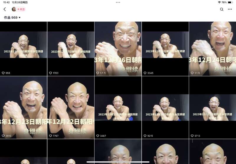Expand the 作品 969 dropdown

(12, 18)
